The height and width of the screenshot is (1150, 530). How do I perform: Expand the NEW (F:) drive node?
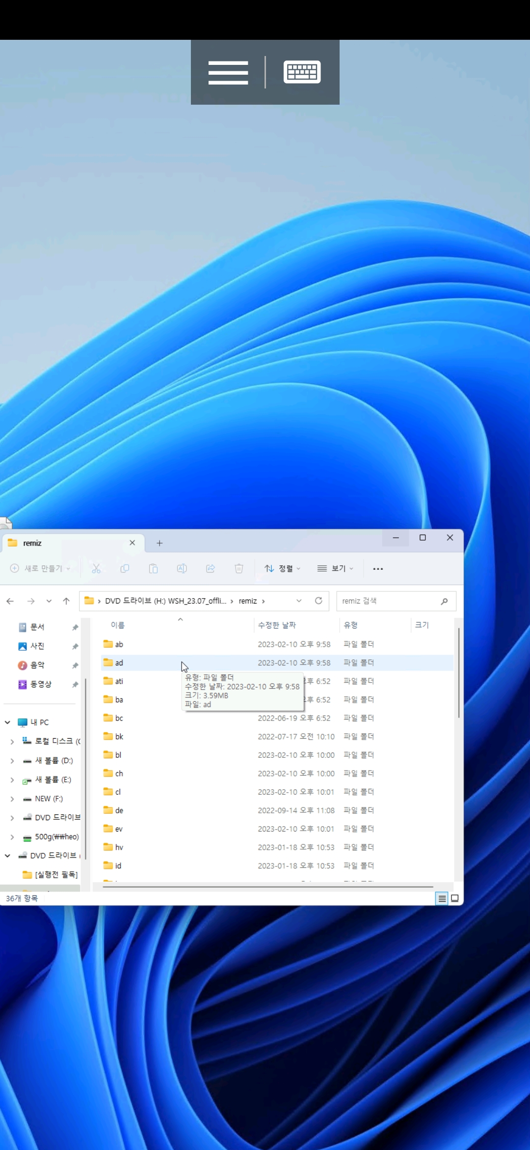(12, 799)
